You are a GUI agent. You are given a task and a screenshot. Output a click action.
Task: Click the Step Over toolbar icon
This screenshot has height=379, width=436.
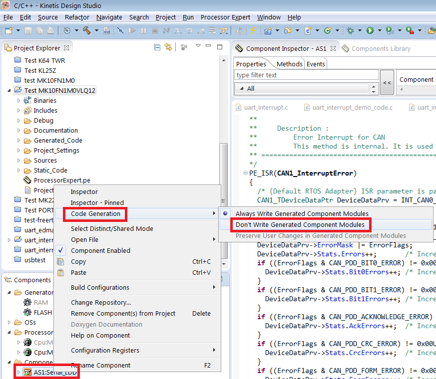click(x=190, y=30)
